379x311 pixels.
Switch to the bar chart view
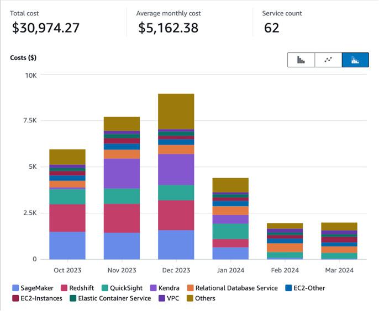[301, 60]
